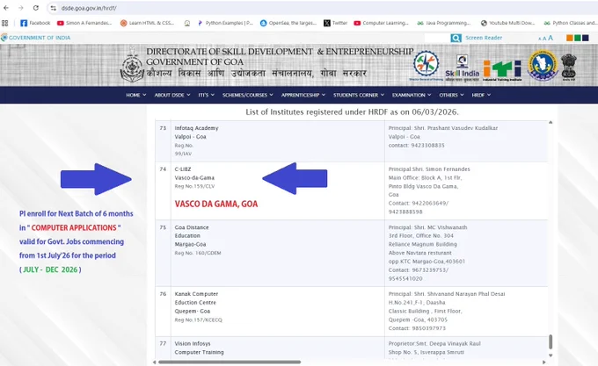The height and width of the screenshot is (366, 598).
Task: Click the table scroll up arrow
Action: click(551, 123)
